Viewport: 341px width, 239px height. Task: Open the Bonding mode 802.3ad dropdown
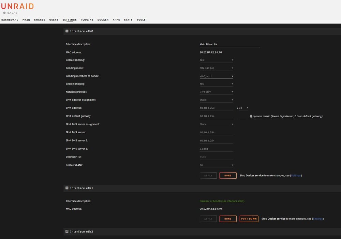216,68
